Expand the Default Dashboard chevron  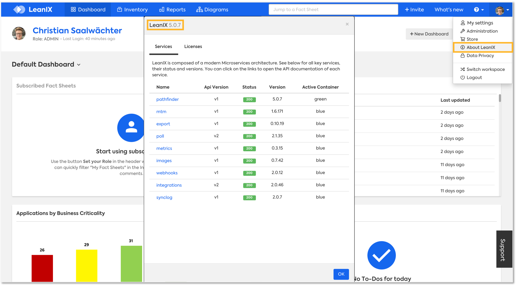pos(79,65)
